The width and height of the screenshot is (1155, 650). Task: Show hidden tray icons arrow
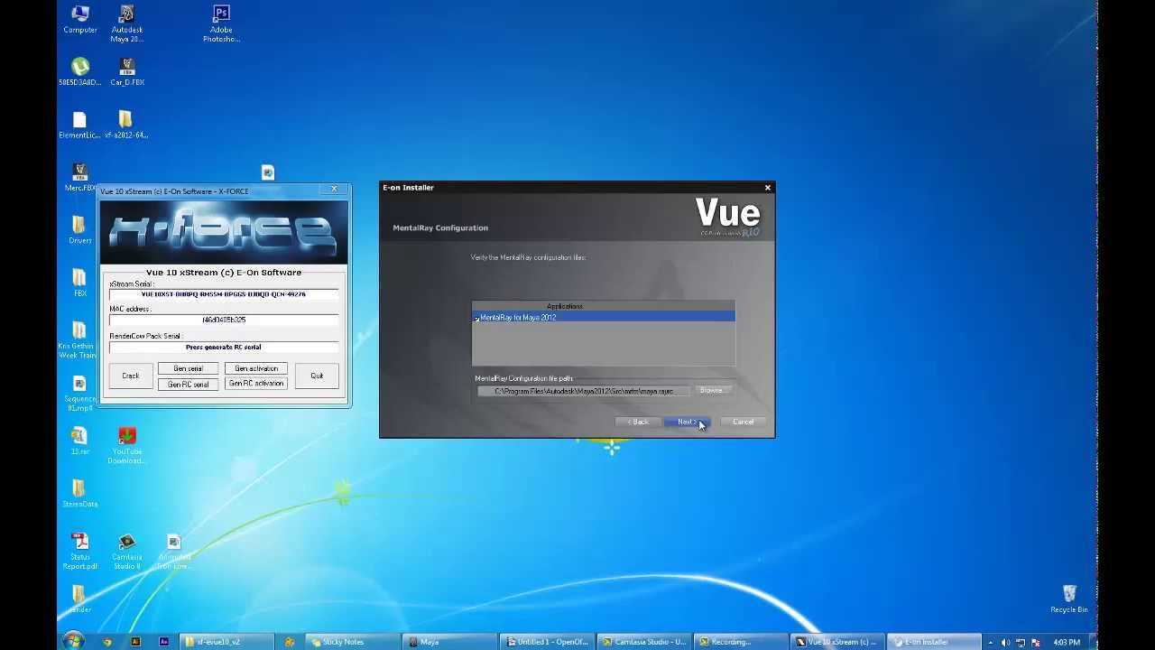pos(990,642)
